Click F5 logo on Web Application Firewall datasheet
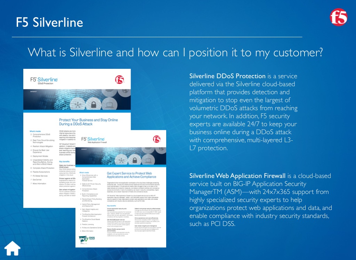This screenshot has height=260, width=356. pyautogui.click(x=156, y=139)
